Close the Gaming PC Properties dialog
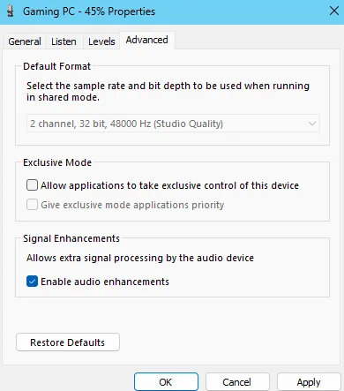Image resolution: width=344 pixels, height=391 pixels. coord(334,11)
